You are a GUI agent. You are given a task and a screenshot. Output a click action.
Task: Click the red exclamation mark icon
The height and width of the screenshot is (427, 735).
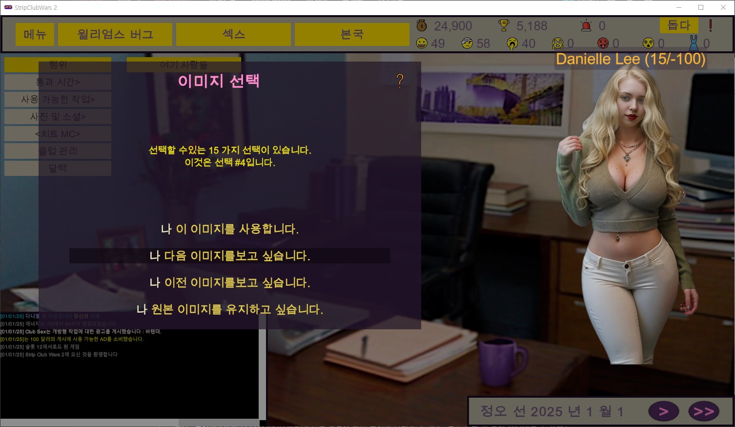pyautogui.click(x=710, y=25)
